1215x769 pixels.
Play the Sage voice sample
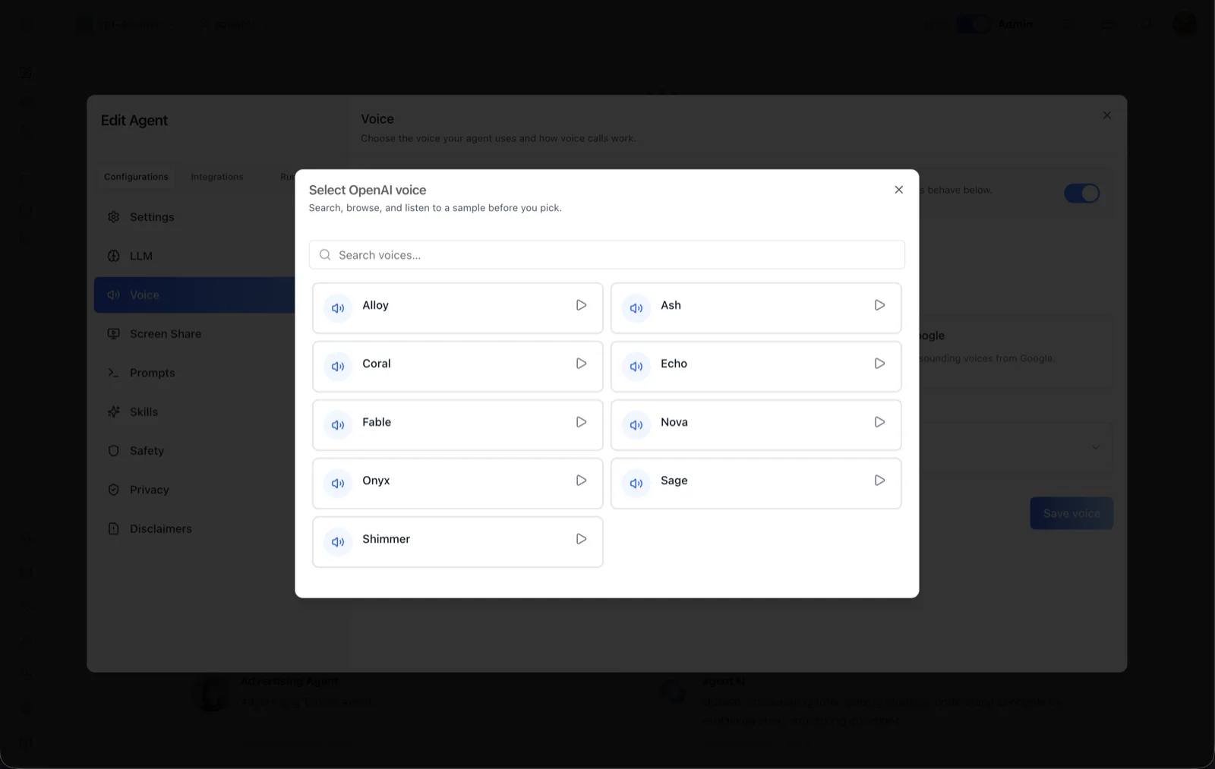point(879,481)
